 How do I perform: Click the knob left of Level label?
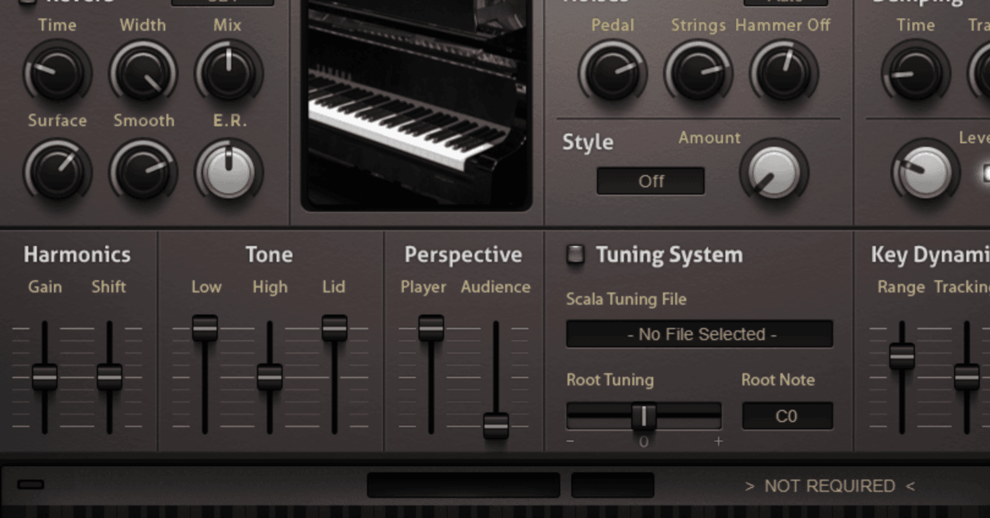coord(925,172)
